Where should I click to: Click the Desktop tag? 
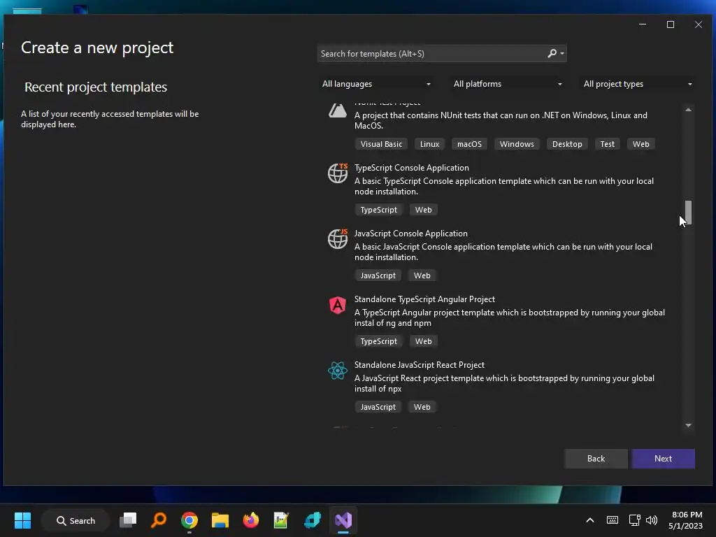(567, 144)
